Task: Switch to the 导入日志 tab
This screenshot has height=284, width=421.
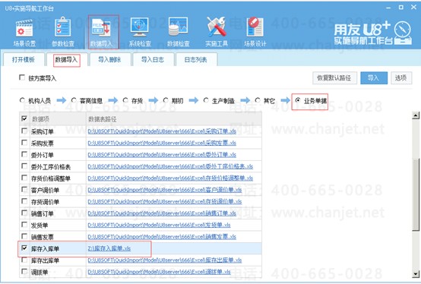Action: pyautogui.click(x=153, y=59)
